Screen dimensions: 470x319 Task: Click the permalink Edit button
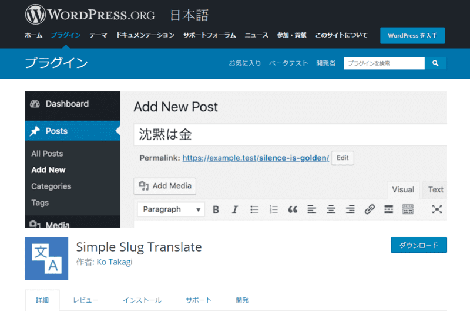click(343, 158)
